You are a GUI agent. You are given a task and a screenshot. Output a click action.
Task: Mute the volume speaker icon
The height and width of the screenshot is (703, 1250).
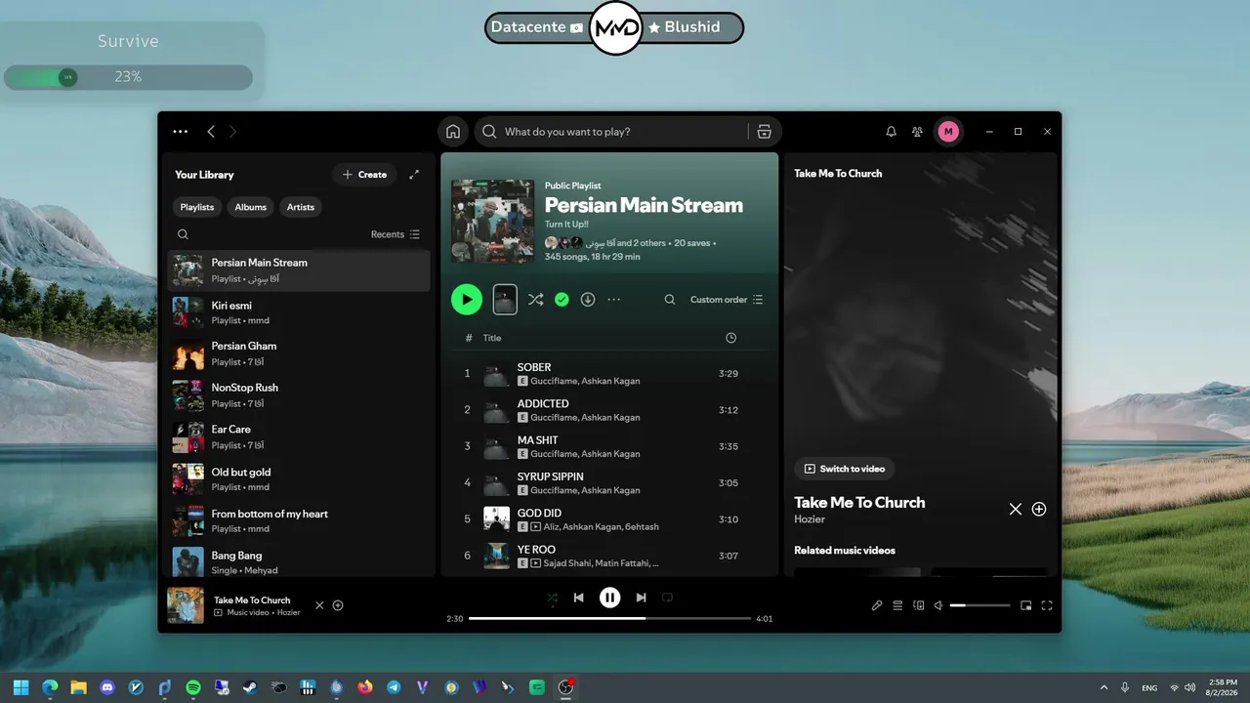pyautogui.click(x=938, y=605)
